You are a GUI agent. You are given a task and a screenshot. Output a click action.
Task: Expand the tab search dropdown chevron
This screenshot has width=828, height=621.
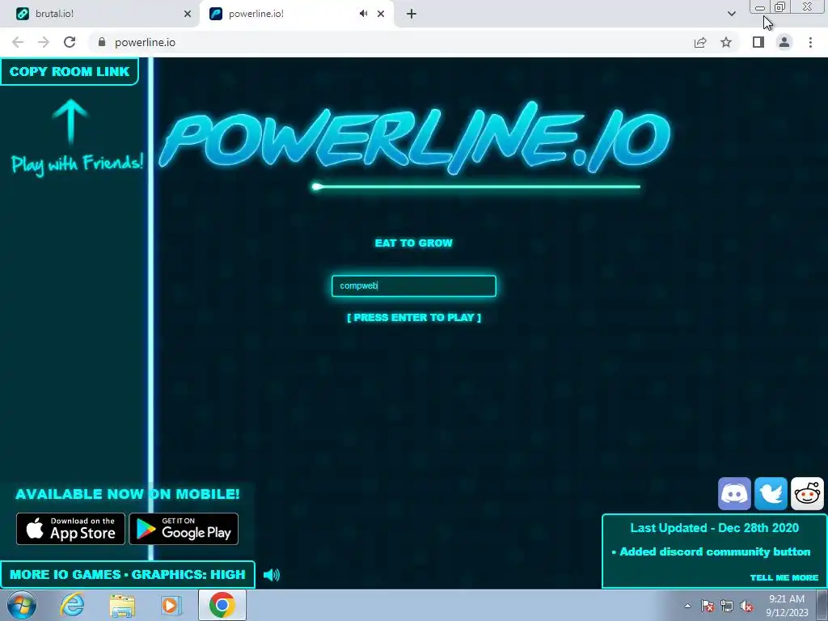click(731, 14)
